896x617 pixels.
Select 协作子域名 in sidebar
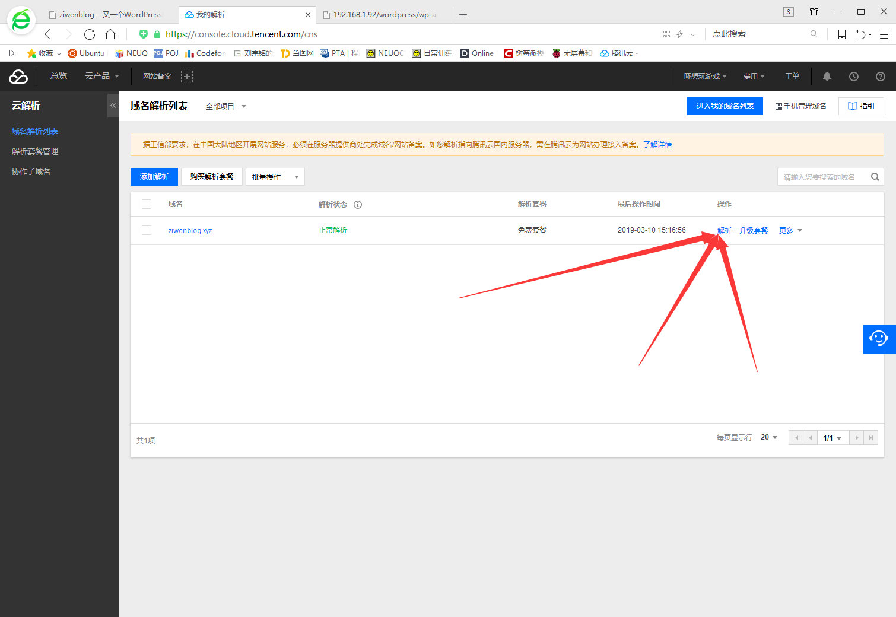31,171
